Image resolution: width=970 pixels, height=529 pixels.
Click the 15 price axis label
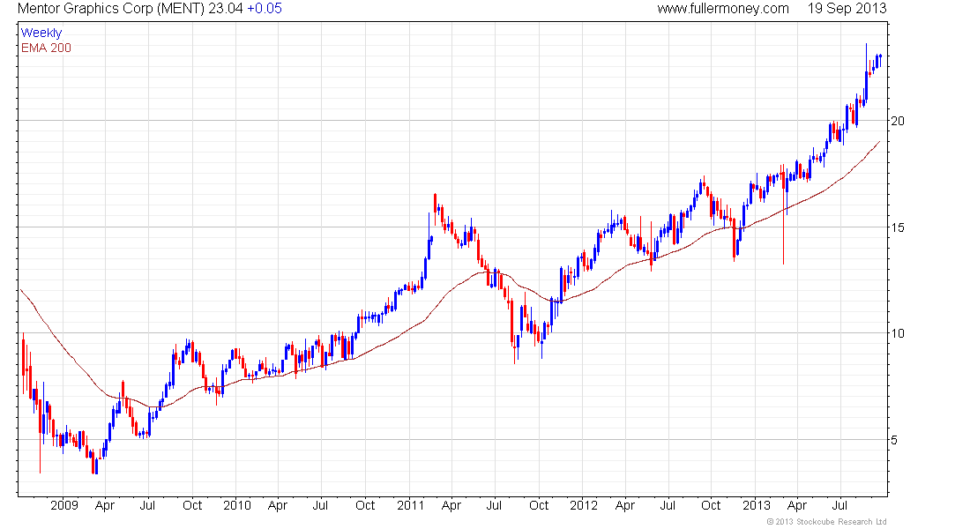tap(897, 227)
